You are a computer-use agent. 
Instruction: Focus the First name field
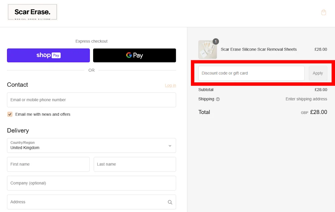(x=48, y=164)
